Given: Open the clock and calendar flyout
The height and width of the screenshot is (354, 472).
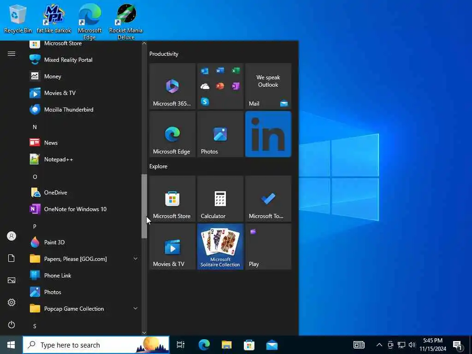Looking at the screenshot, I should point(433,345).
